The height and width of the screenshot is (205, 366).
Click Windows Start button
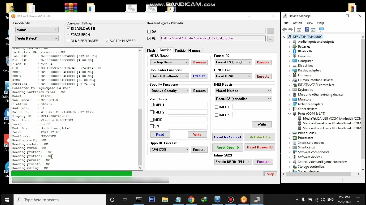[x=7, y=200]
